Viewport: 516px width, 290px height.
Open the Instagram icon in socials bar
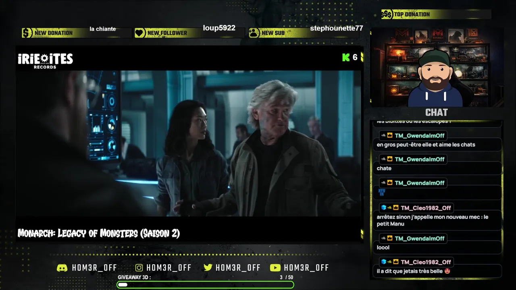139,268
